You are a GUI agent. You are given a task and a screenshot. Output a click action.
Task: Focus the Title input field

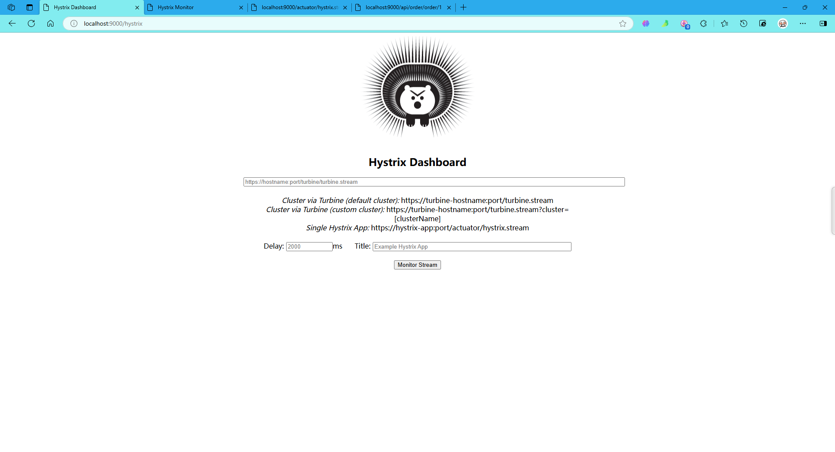click(472, 246)
